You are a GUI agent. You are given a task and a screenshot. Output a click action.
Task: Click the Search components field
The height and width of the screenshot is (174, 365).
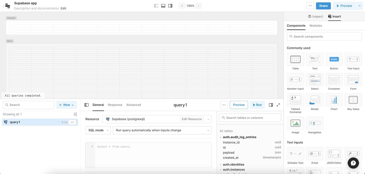[324, 37]
